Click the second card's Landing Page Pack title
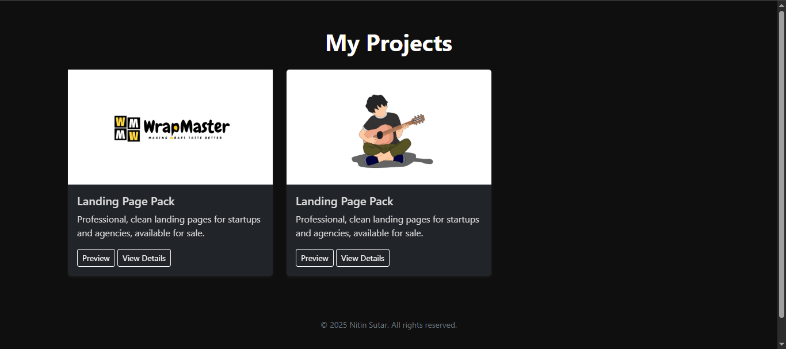Image resolution: width=786 pixels, height=349 pixels. point(344,201)
